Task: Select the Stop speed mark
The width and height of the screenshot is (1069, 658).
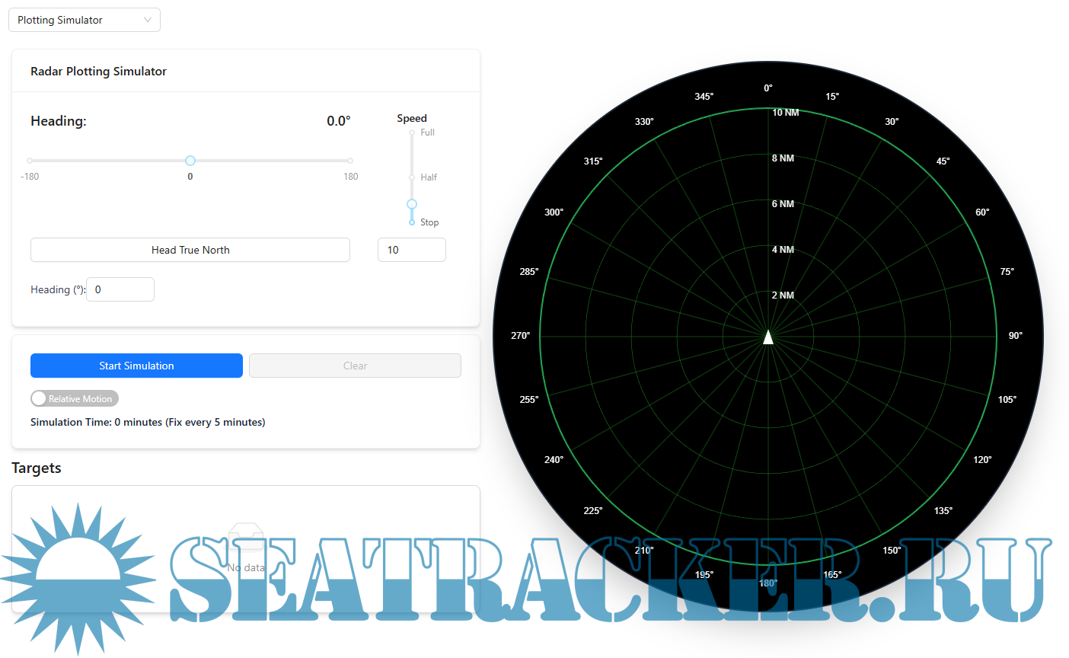Action: (x=412, y=222)
